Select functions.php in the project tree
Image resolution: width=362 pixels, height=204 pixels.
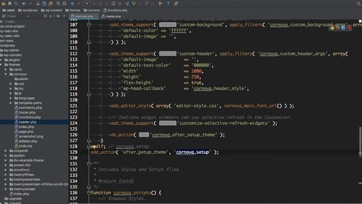pos(29,117)
